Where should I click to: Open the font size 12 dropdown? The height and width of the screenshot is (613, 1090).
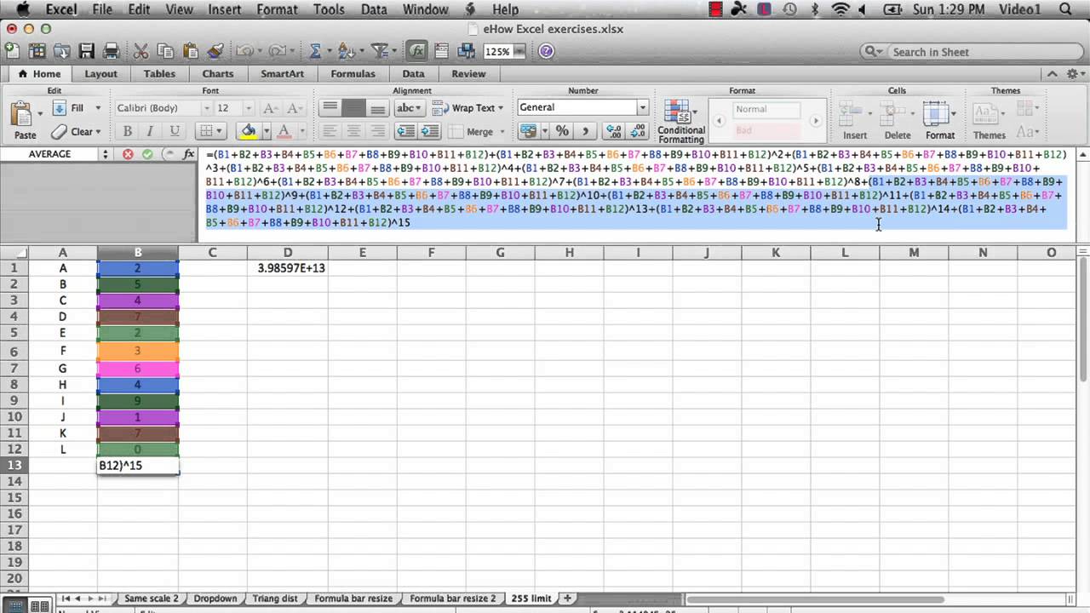pos(249,108)
